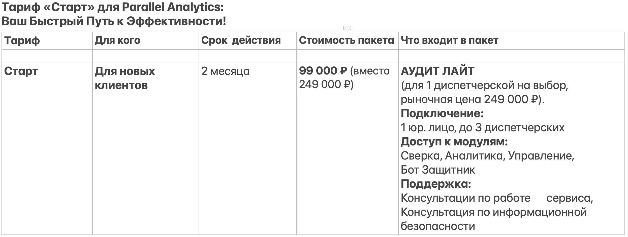Click the '99 000 ₽' price text

coord(323,71)
